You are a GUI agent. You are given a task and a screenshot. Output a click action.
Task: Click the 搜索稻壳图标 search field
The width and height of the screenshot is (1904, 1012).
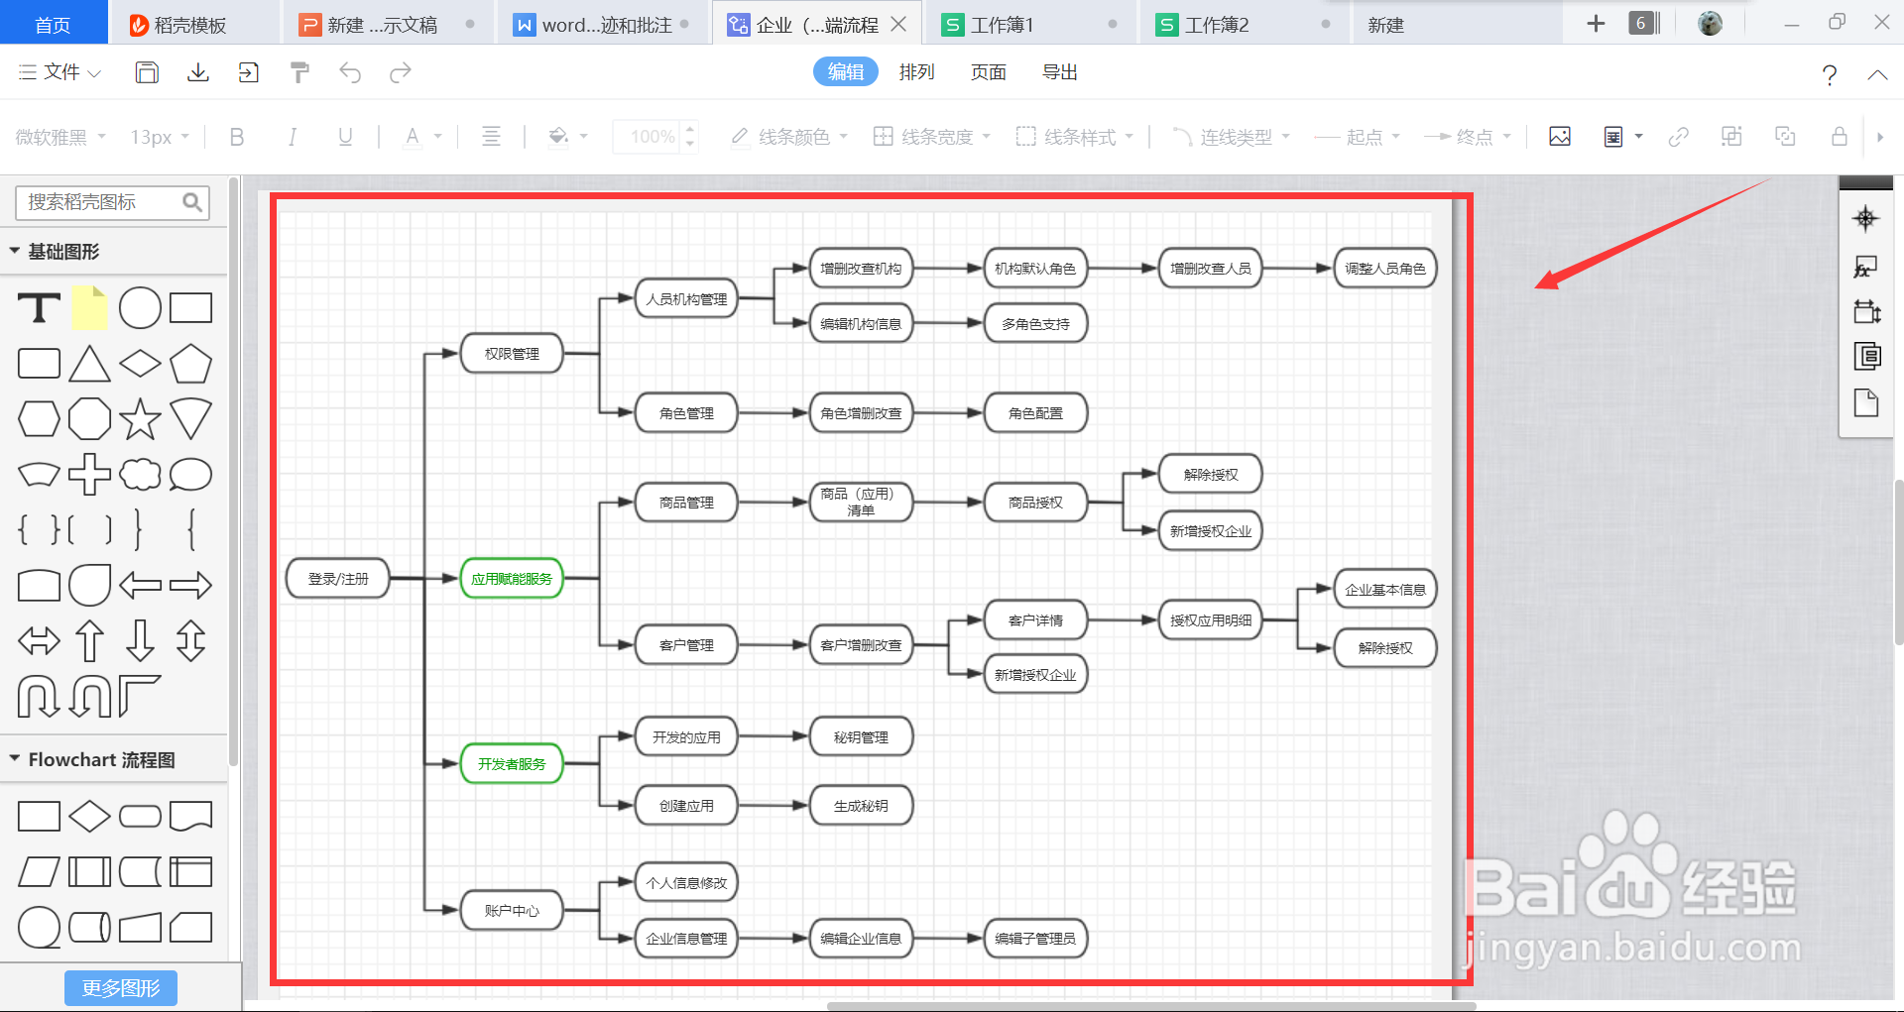pos(112,202)
